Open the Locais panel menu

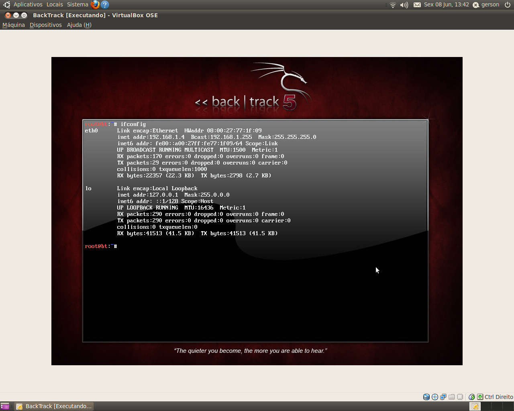tap(55, 4)
